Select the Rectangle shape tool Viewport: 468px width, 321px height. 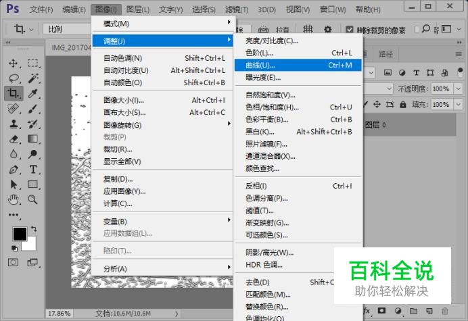(32, 184)
